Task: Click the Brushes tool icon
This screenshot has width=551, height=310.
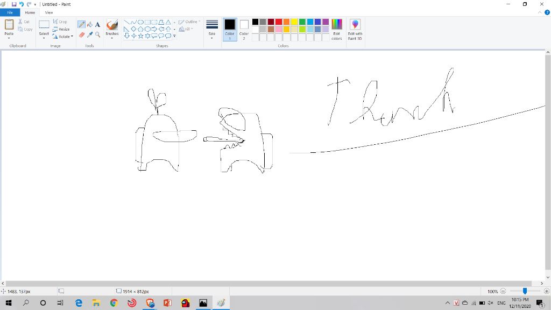Action: pos(112,25)
